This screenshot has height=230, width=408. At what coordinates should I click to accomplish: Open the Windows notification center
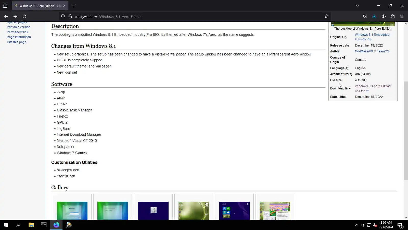click(x=400, y=225)
